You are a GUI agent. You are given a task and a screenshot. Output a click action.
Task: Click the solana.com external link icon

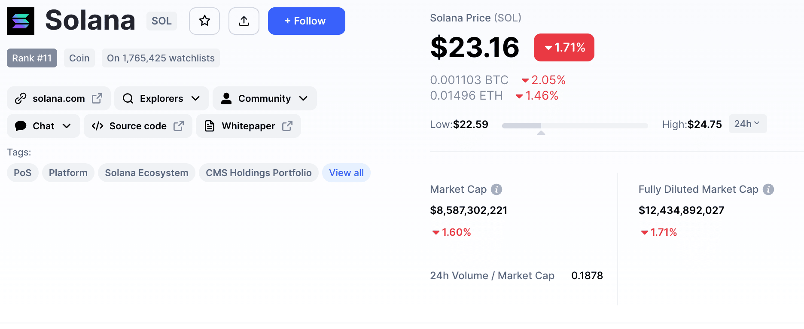point(97,98)
